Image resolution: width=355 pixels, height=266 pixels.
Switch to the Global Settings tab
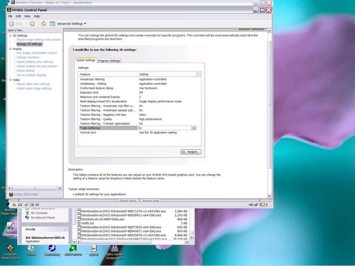click(86, 60)
